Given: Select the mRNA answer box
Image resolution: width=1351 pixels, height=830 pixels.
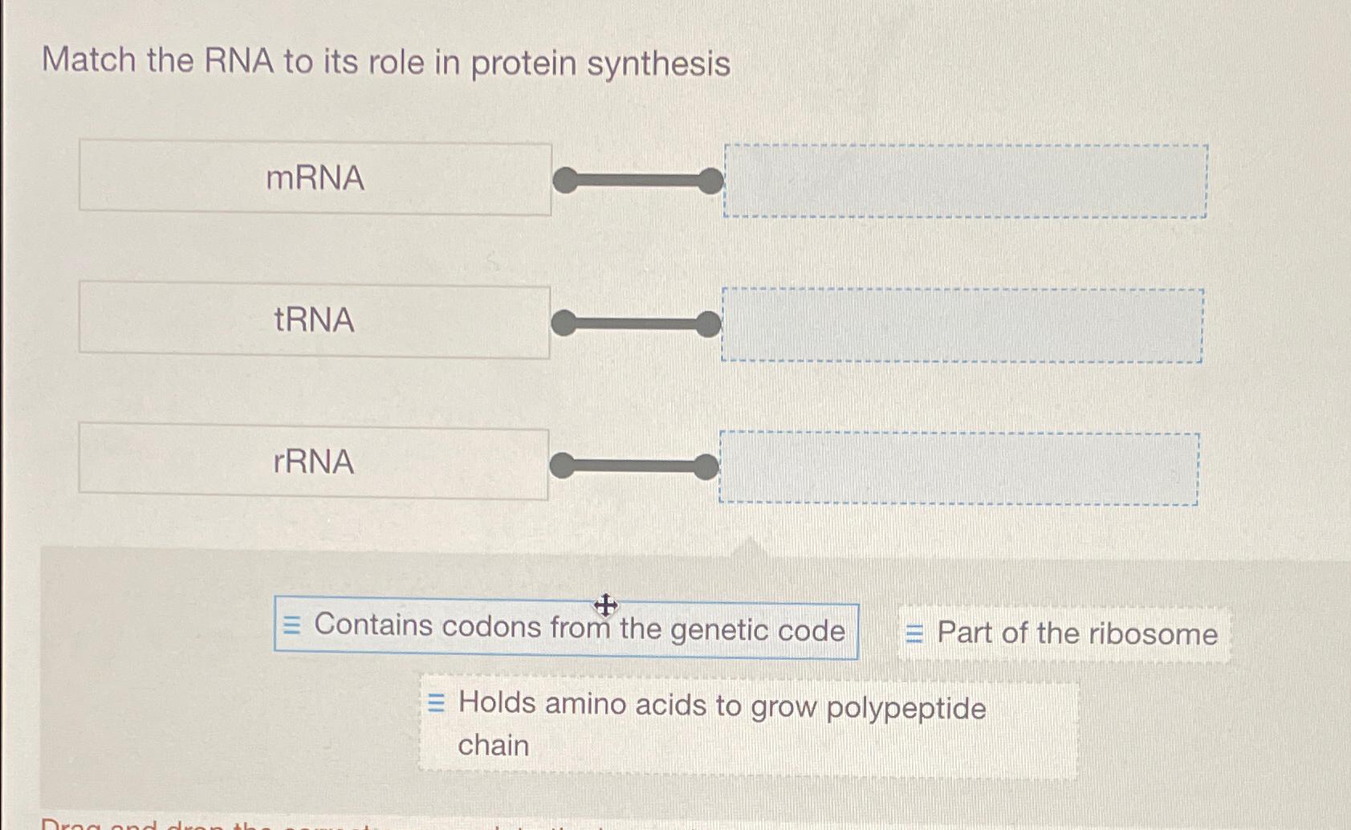Looking at the screenshot, I should click(315, 180).
